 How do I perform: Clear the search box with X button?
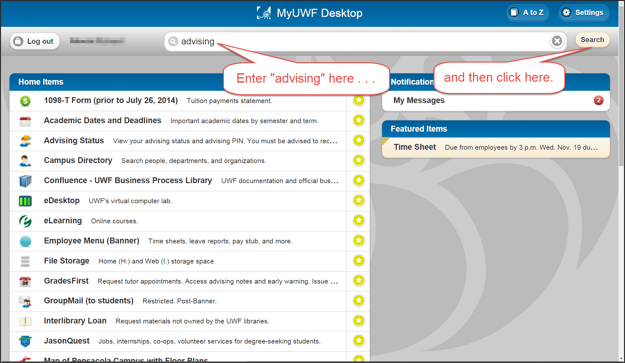click(x=557, y=41)
